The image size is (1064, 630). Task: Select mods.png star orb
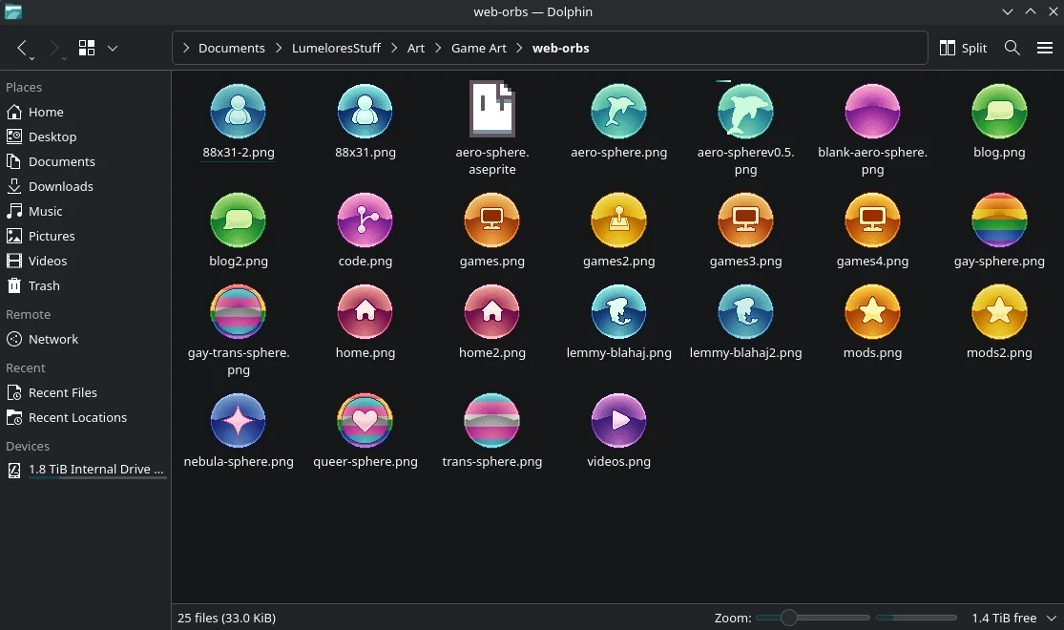pos(872,311)
